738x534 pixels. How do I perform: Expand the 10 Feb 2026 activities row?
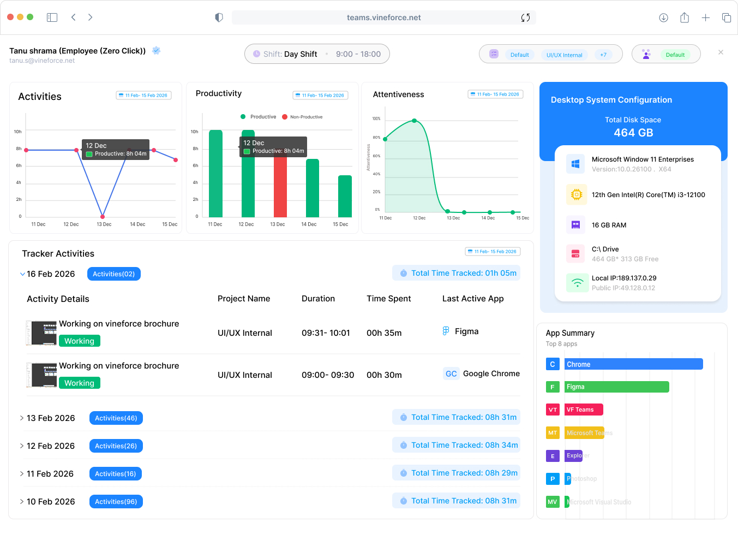pos(22,501)
